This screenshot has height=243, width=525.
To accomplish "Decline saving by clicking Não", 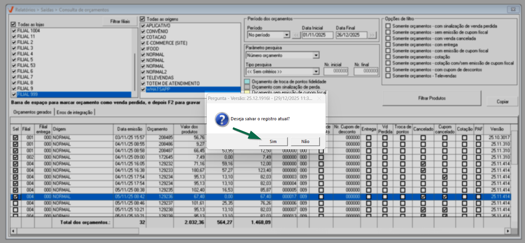I will click(x=305, y=142).
